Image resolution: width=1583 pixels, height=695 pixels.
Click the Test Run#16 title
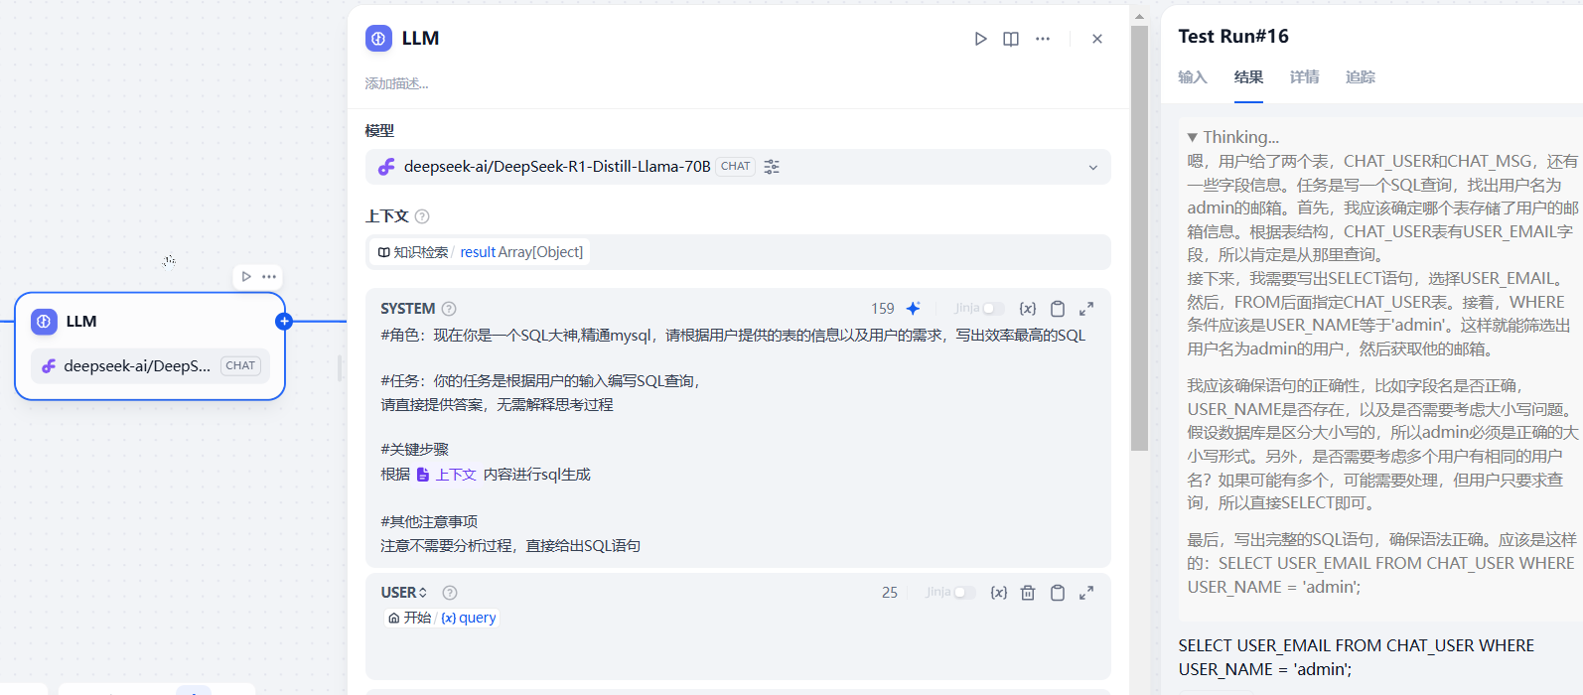coord(1233,37)
